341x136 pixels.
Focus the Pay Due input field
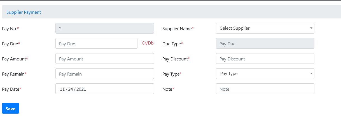click(x=96, y=43)
